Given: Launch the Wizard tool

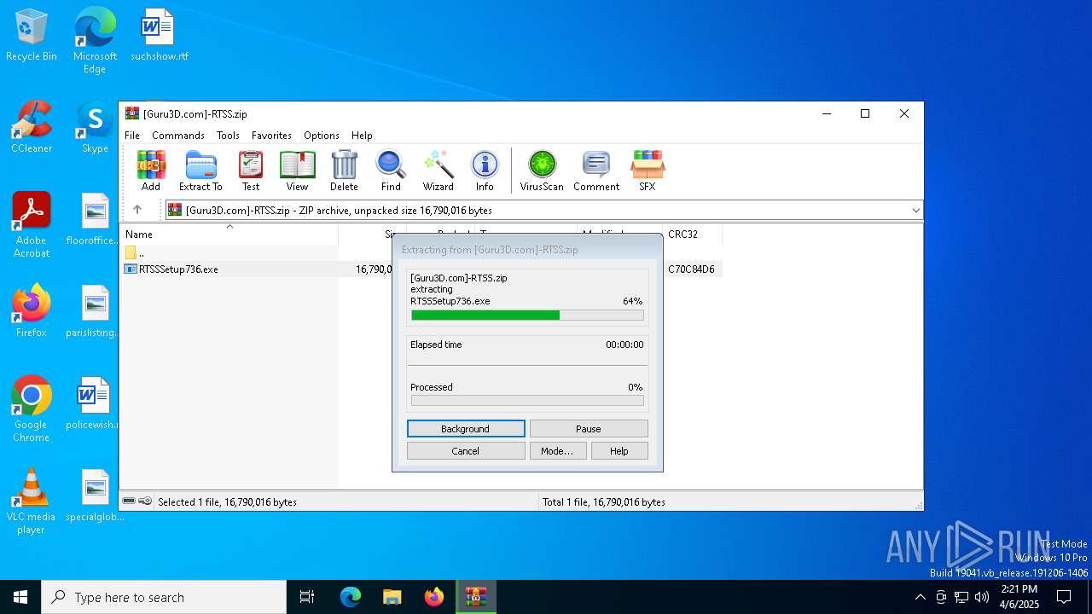Looking at the screenshot, I should (x=439, y=171).
